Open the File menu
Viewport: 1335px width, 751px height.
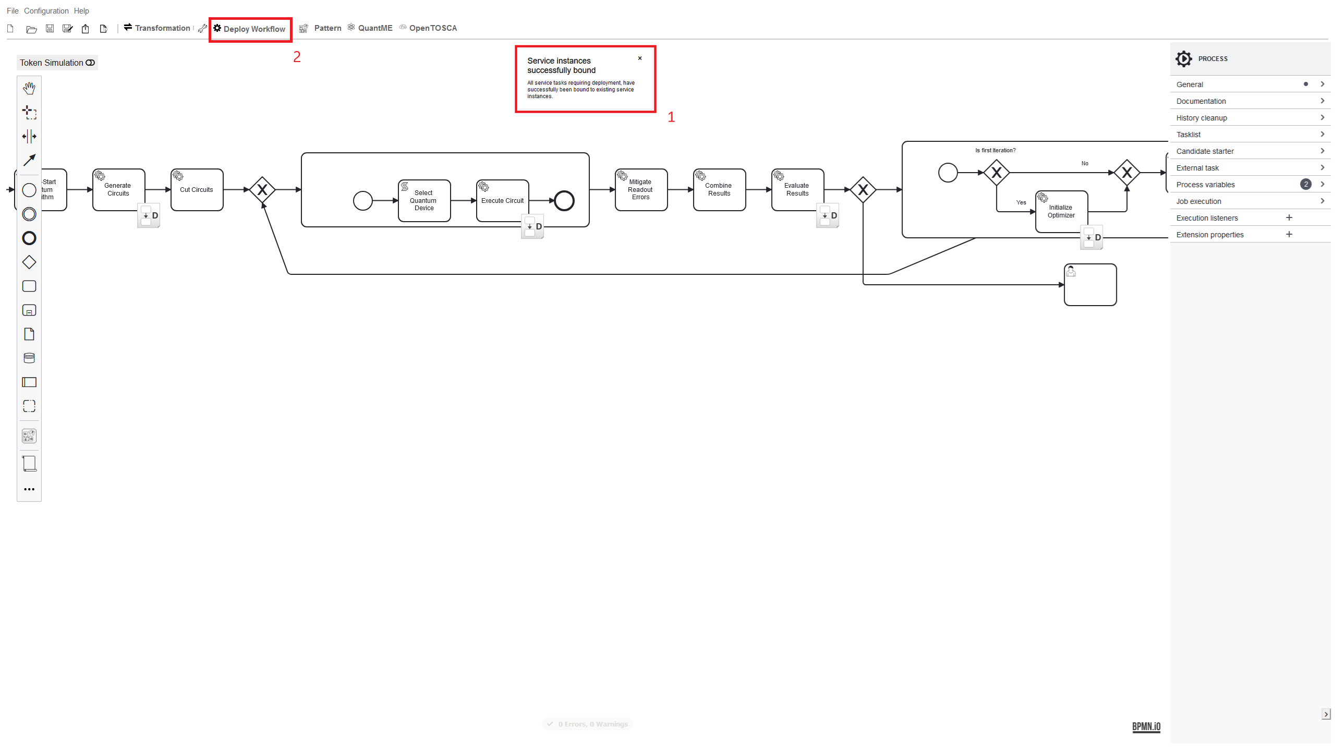tap(12, 10)
